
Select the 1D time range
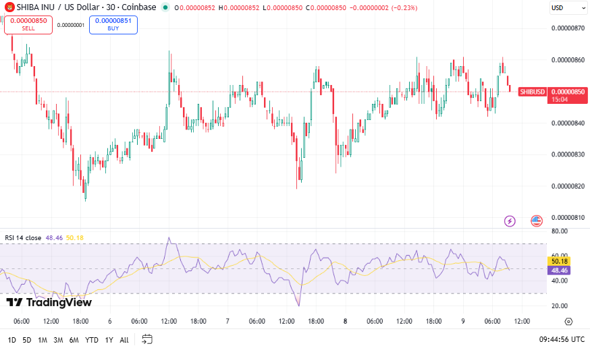11,340
